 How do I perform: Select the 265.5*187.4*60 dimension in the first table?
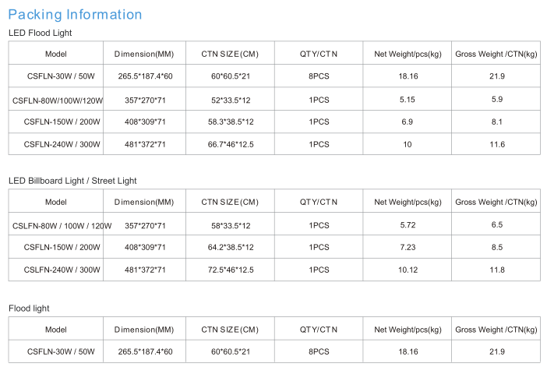(x=145, y=76)
